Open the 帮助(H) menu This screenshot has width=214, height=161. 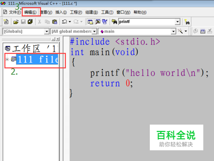click(x=140, y=12)
